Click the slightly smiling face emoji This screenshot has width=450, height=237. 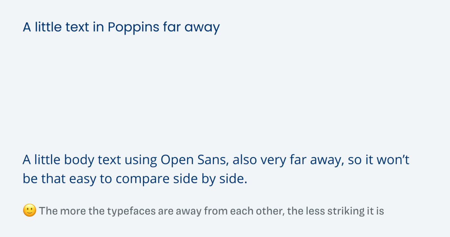tap(30, 211)
